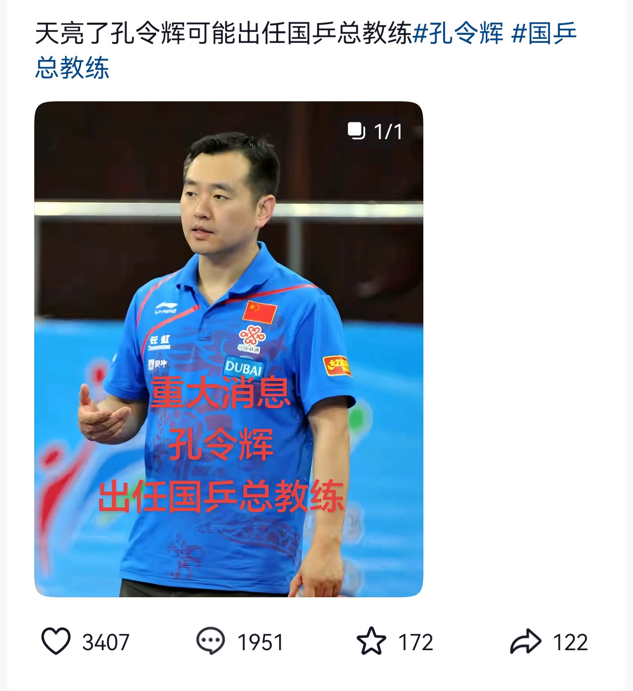Open the #孔令辉 hashtag
The width and height of the screenshot is (633, 691).
tap(458, 34)
